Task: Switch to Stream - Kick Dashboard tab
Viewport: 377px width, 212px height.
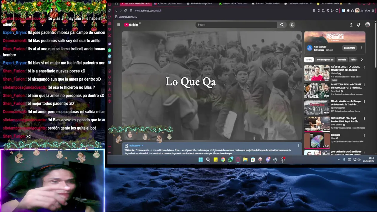Action: (x=233, y=4)
